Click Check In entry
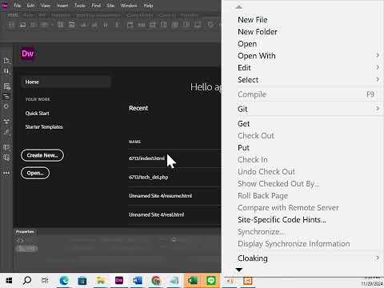 [x=253, y=160]
